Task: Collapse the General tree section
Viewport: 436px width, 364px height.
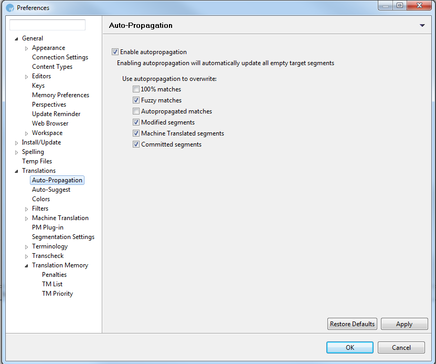Action: [17, 39]
